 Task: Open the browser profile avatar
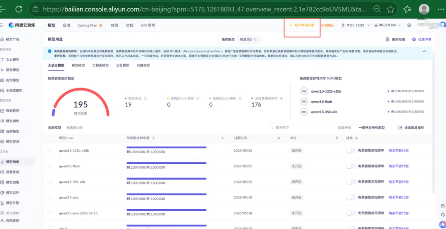tap(424, 9)
